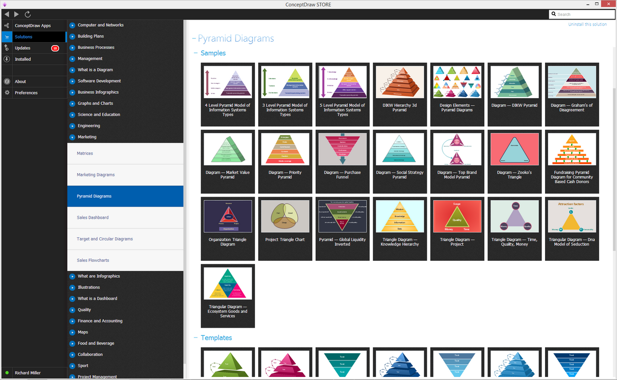Image resolution: width=617 pixels, height=380 pixels.
Task: Open the About info page
Action: coord(33,82)
